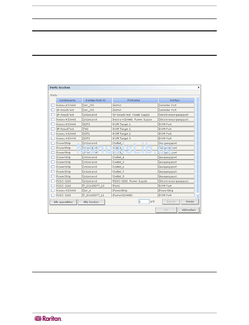Tick the Kenny-KSX440 Power Supply row checkbox
The image size is (249, 325).
53,119
